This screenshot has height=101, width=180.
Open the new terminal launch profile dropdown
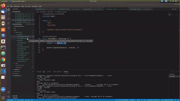[174, 72]
